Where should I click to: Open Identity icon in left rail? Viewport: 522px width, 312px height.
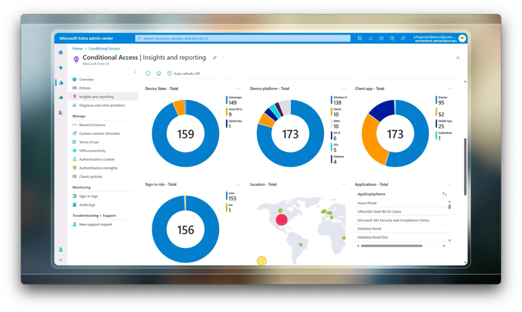[x=61, y=83]
